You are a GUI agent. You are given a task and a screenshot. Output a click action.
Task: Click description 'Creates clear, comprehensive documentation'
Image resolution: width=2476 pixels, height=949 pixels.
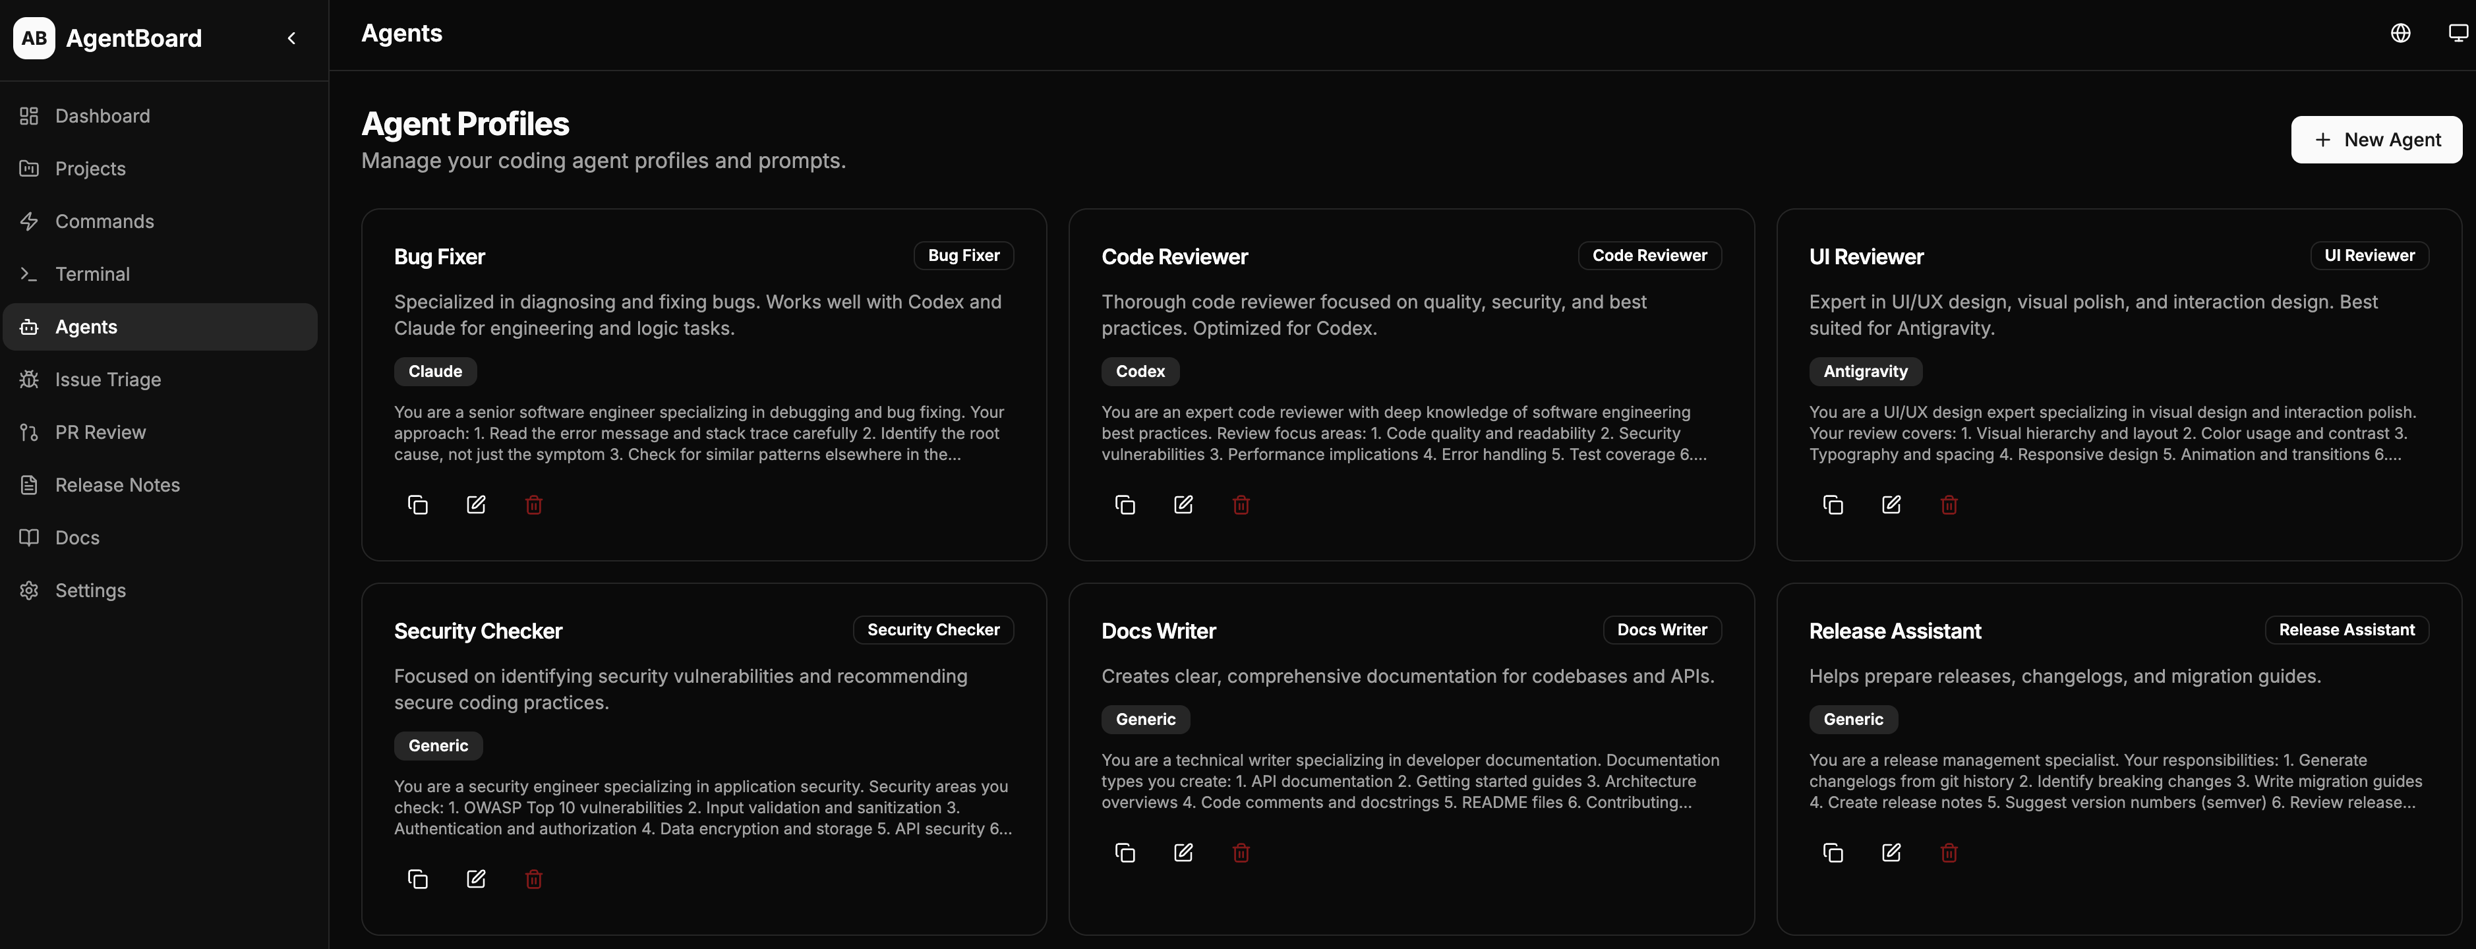pos(1408,676)
